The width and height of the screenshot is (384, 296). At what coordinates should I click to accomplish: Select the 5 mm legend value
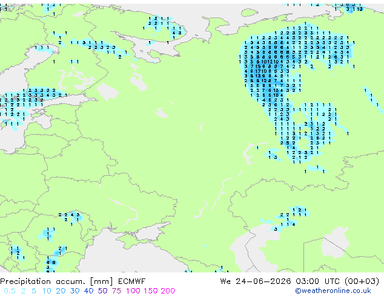point(34,291)
